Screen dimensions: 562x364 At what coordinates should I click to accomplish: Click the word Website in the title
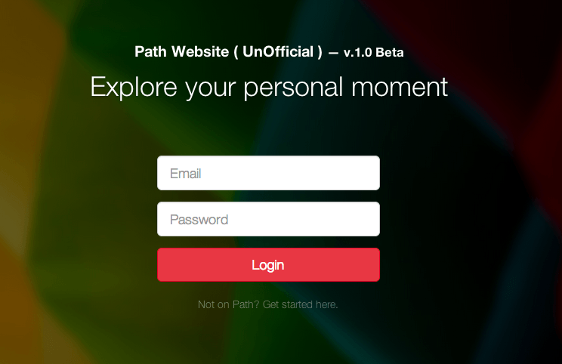click(x=200, y=51)
